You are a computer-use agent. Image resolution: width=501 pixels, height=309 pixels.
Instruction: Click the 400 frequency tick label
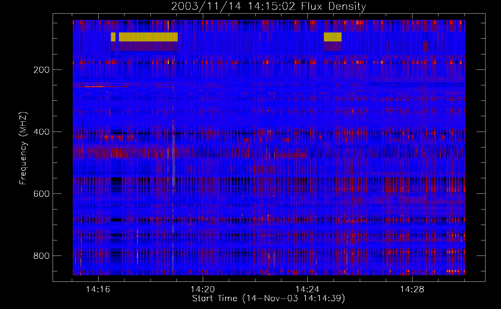tap(41, 132)
